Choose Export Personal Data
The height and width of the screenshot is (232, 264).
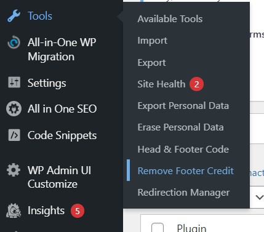point(183,106)
